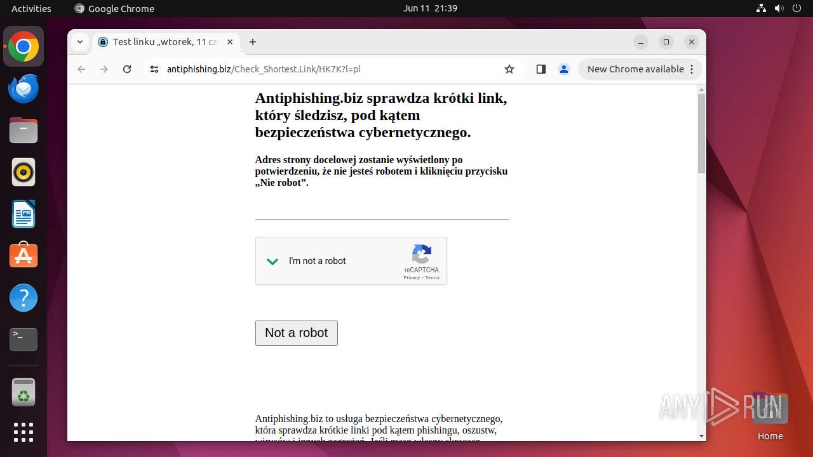
Task: Check the I'm not a robot box
Action: click(272, 261)
